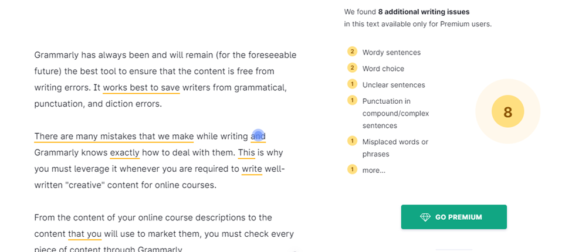Click the highlighted word "and" after writing
Screen dimensions: 572x252
coord(258,137)
